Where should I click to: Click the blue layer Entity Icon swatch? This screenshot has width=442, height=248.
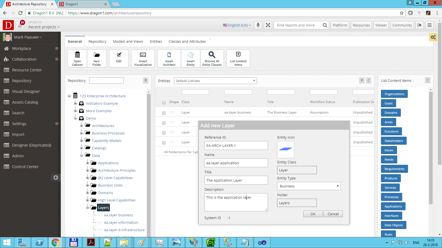(285, 149)
